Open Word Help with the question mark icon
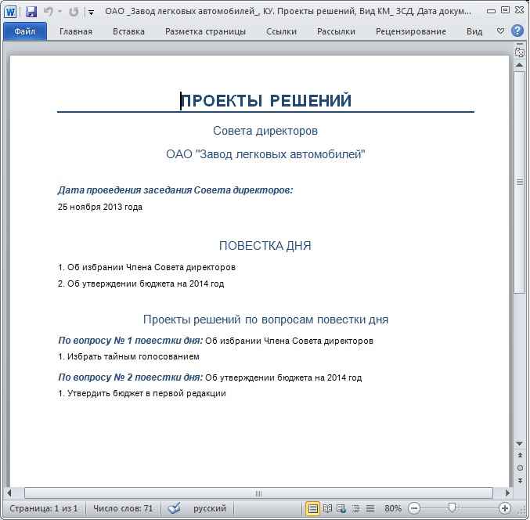The width and height of the screenshot is (530, 520). point(517,31)
